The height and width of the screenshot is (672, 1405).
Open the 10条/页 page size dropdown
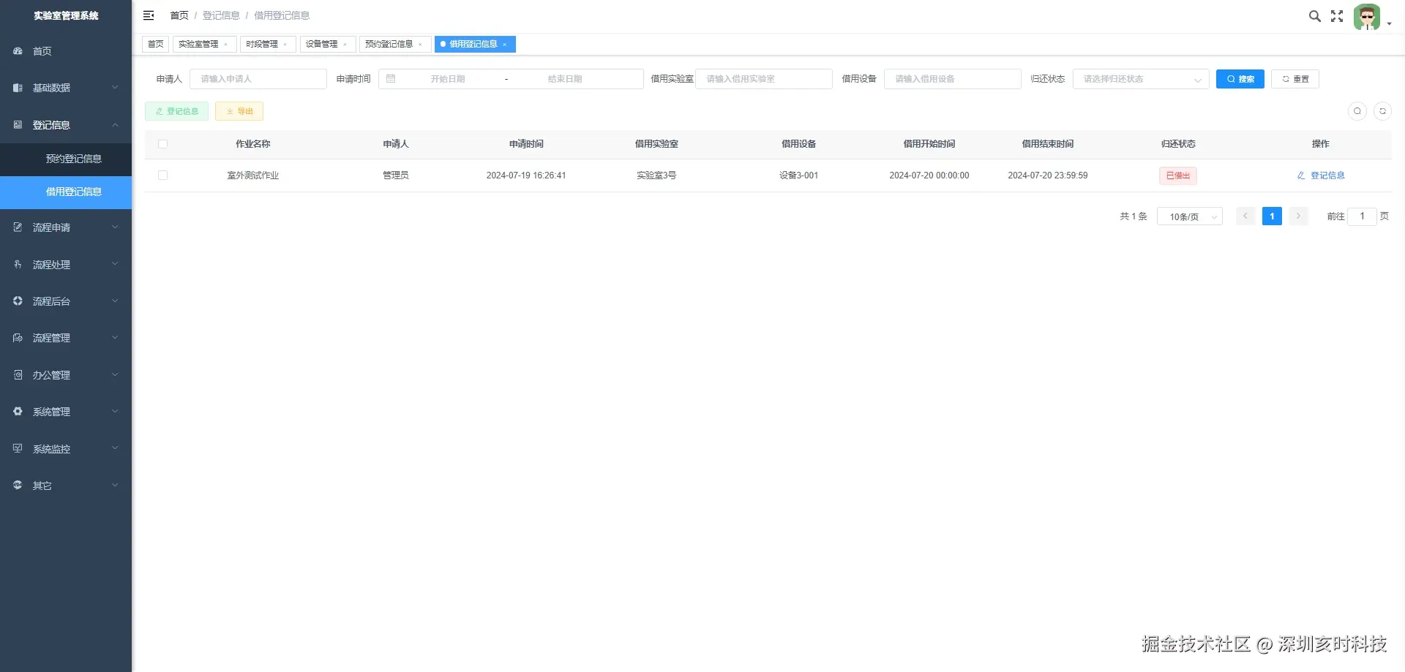coord(1190,216)
